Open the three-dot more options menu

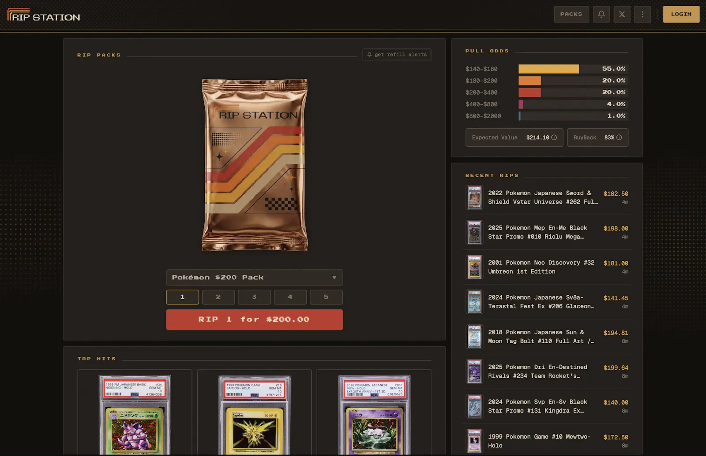point(642,14)
